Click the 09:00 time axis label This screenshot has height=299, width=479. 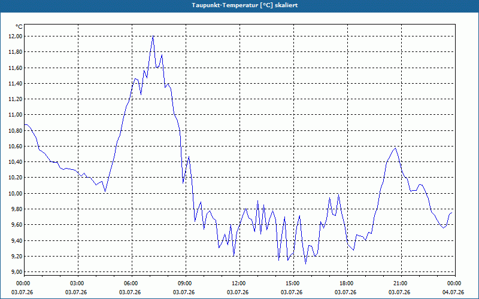tap(186, 283)
